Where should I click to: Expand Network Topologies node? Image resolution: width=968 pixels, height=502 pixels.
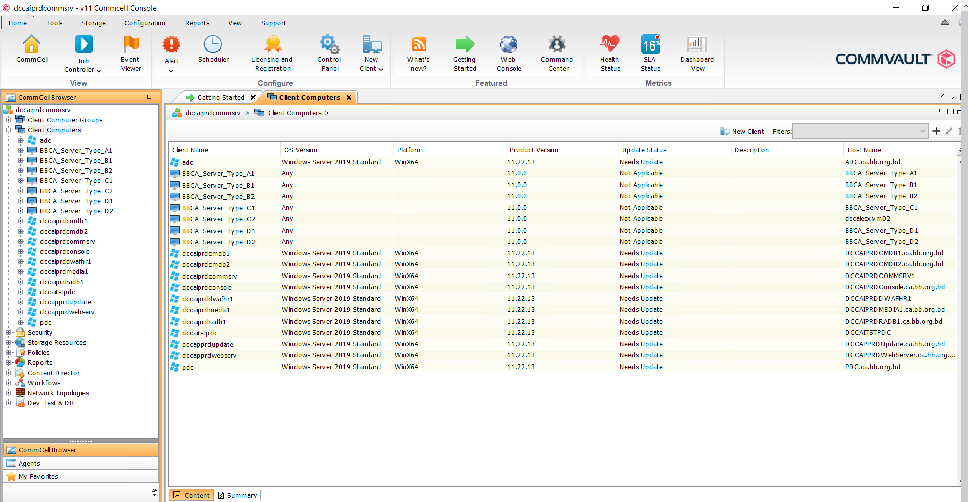tap(9, 393)
